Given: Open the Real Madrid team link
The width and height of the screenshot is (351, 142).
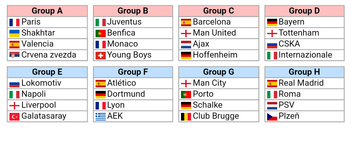Looking at the screenshot, I should tap(301, 83).
